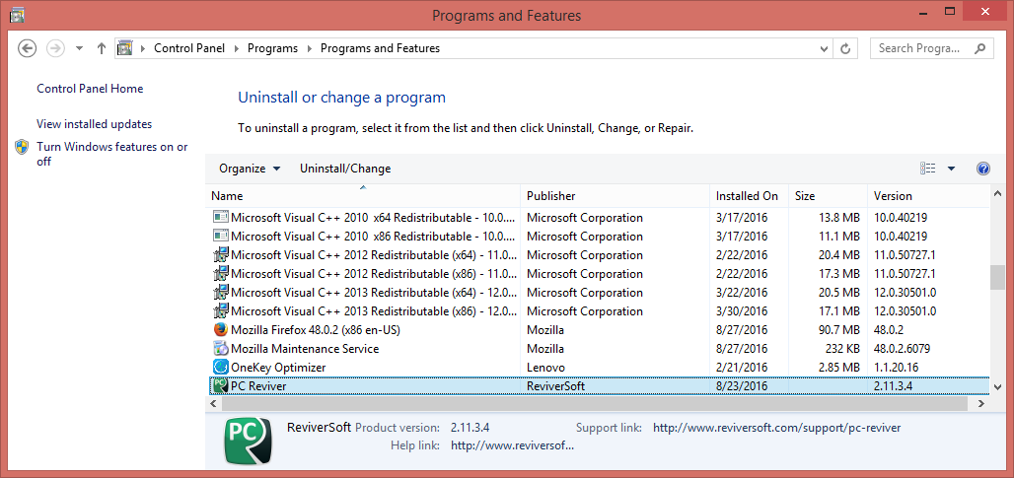The width and height of the screenshot is (1014, 478).
Task: Click the horizontal scrollbar right arrow
Action: tap(981, 404)
